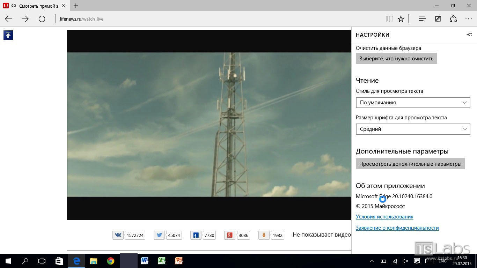Share via Odnoklassniki icon
Screen dimensions: 477x268
[264, 235]
